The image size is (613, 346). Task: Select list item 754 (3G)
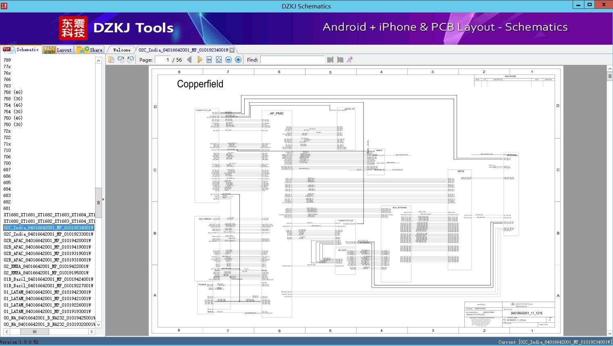pos(13,112)
